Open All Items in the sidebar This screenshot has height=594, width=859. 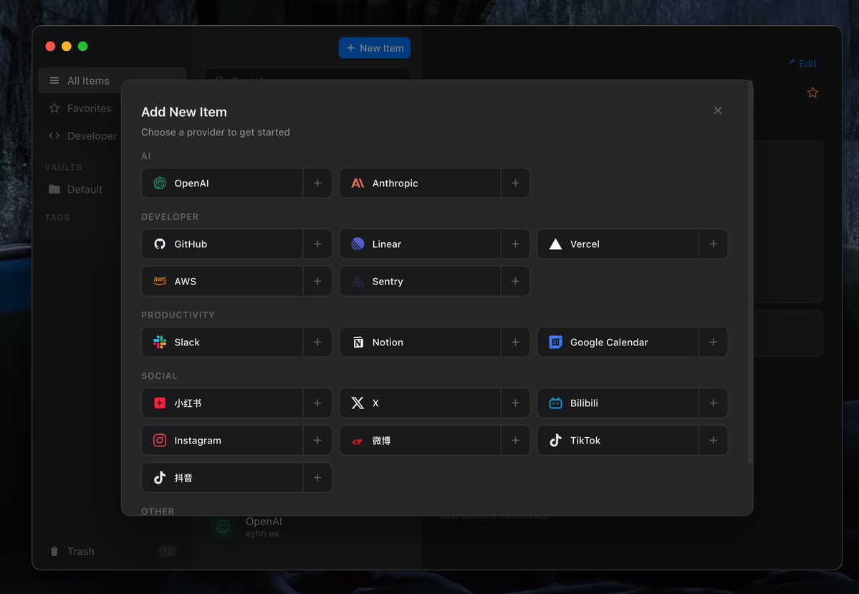112,80
